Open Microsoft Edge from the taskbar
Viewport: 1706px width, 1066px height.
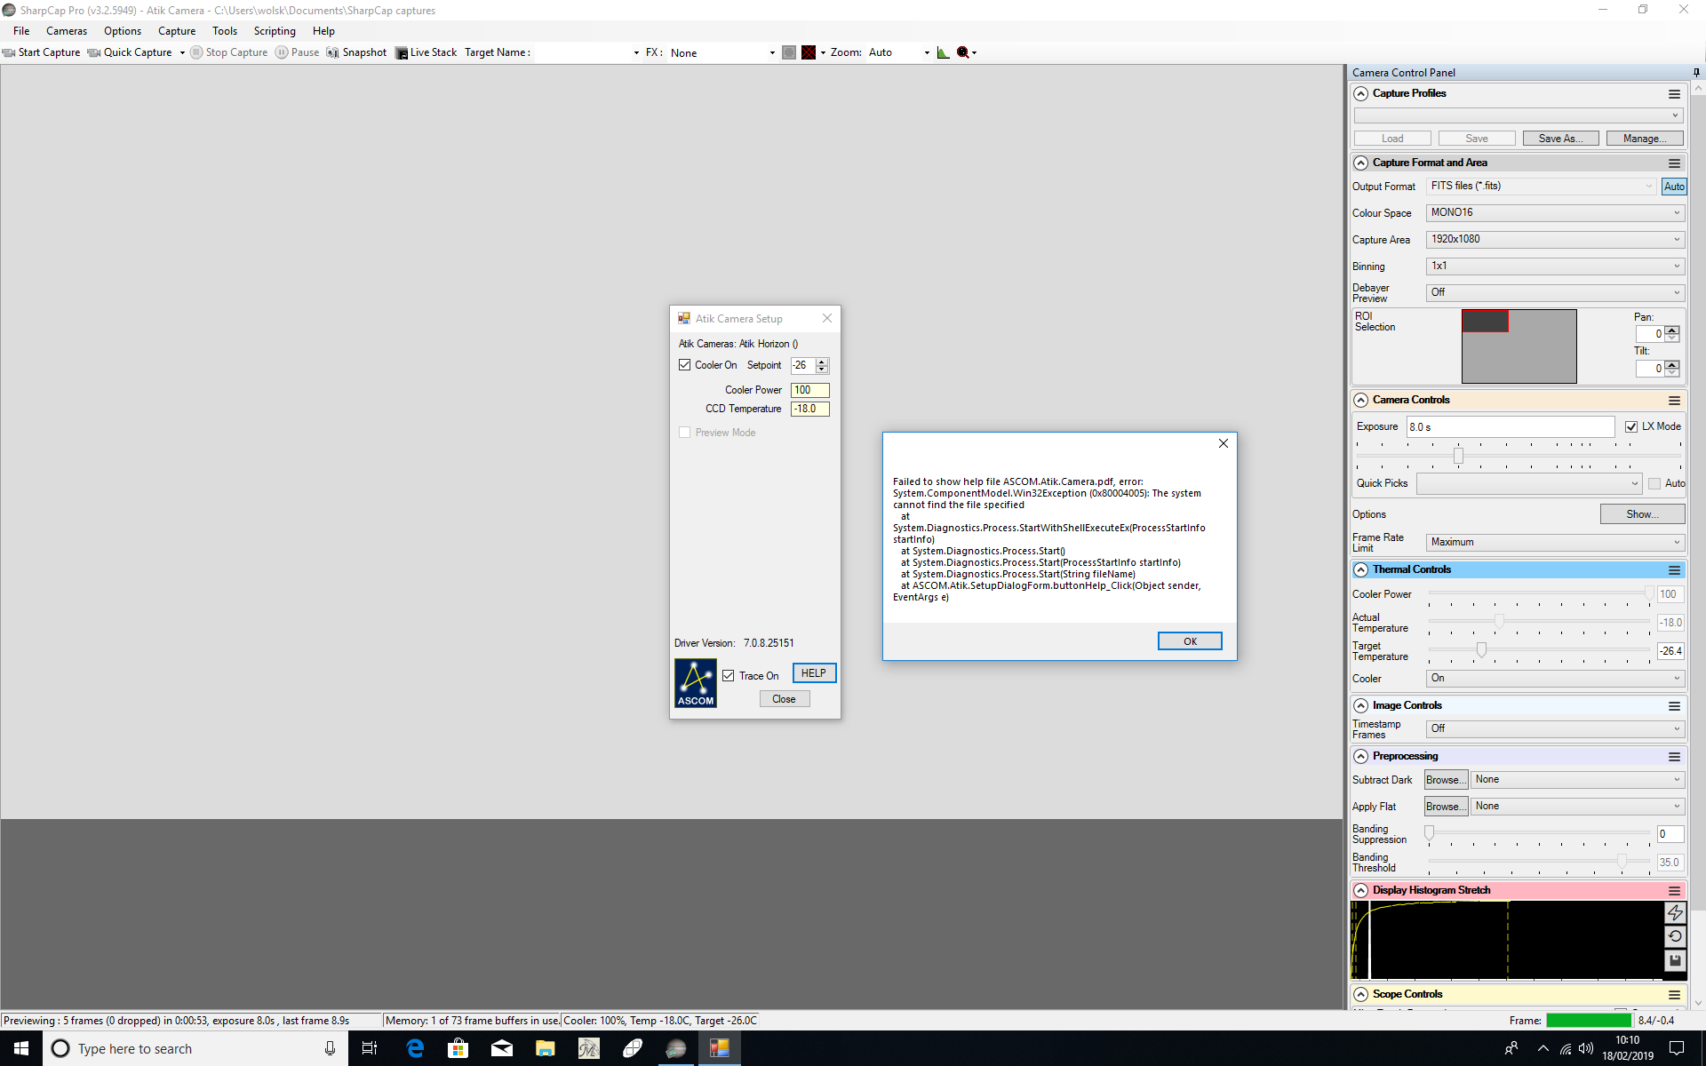[x=415, y=1048]
